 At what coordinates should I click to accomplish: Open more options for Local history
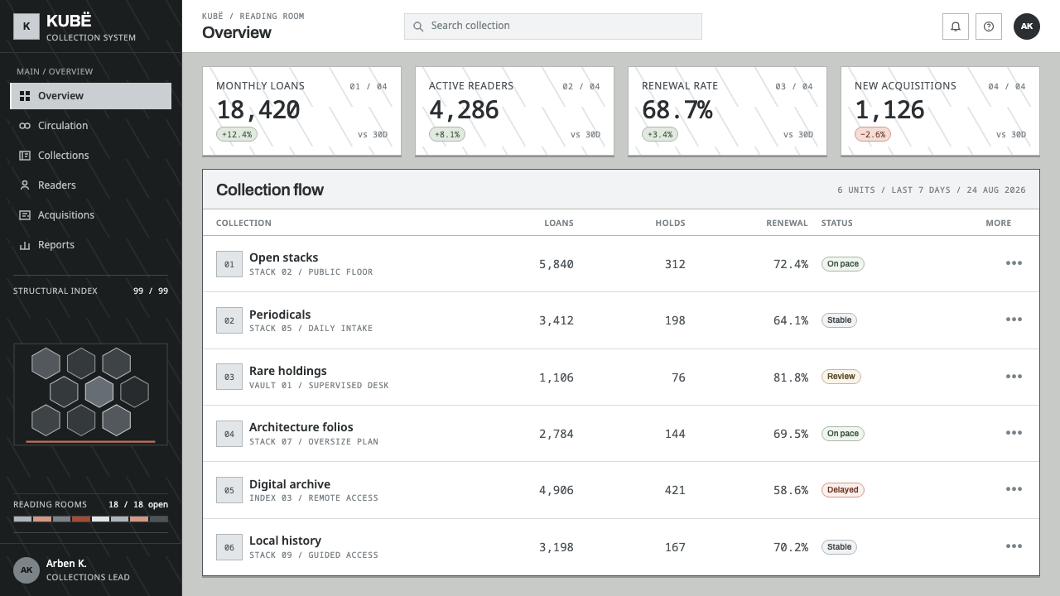click(1014, 546)
